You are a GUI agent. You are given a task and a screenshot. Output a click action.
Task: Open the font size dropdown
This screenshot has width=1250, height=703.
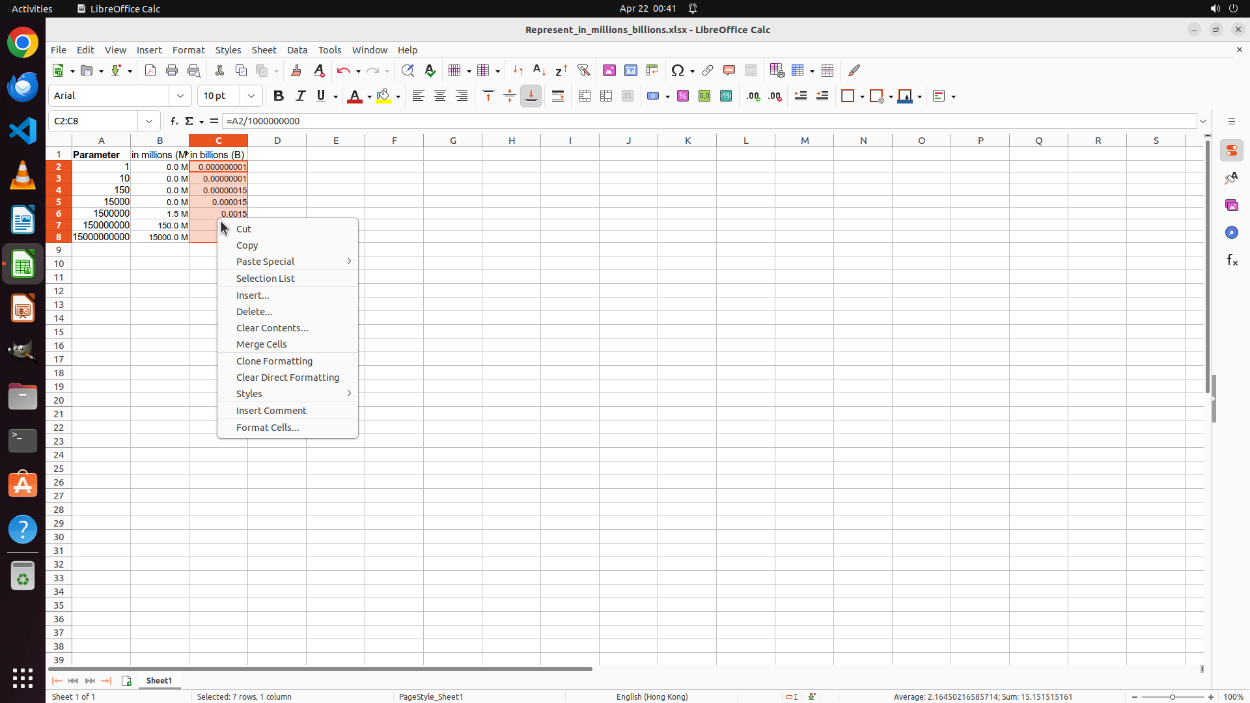[x=251, y=96]
